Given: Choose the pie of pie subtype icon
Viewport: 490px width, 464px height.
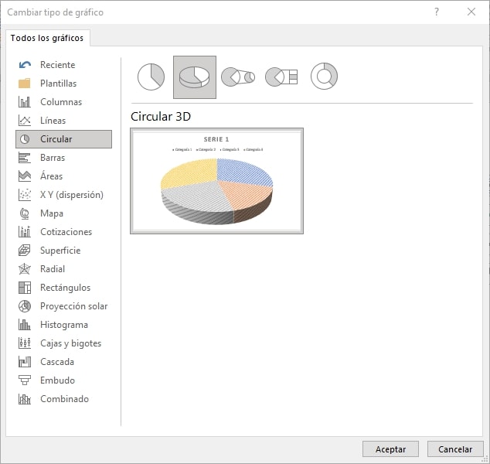Looking at the screenshot, I should pyautogui.click(x=238, y=77).
